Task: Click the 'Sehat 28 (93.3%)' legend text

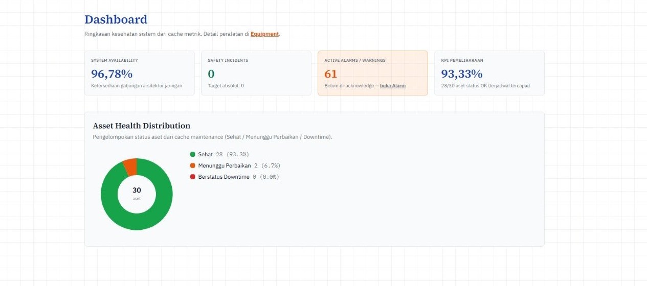Action: pos(224,154)
